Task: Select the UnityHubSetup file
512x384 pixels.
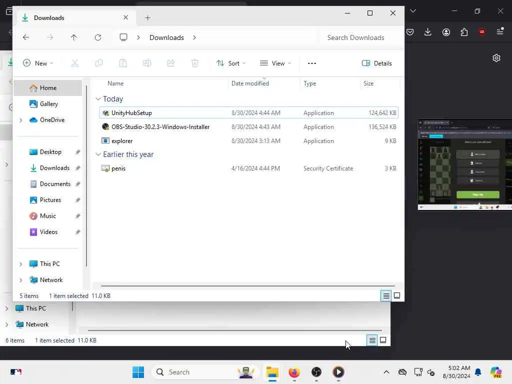Action: tap(249, 113)
